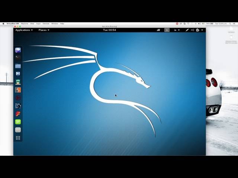Open the Help menu

(62, 24)
